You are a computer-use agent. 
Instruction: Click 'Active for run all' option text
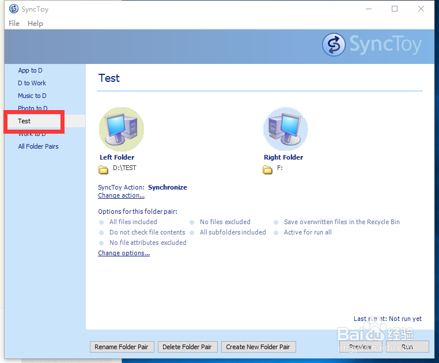(x=308, y=232)
